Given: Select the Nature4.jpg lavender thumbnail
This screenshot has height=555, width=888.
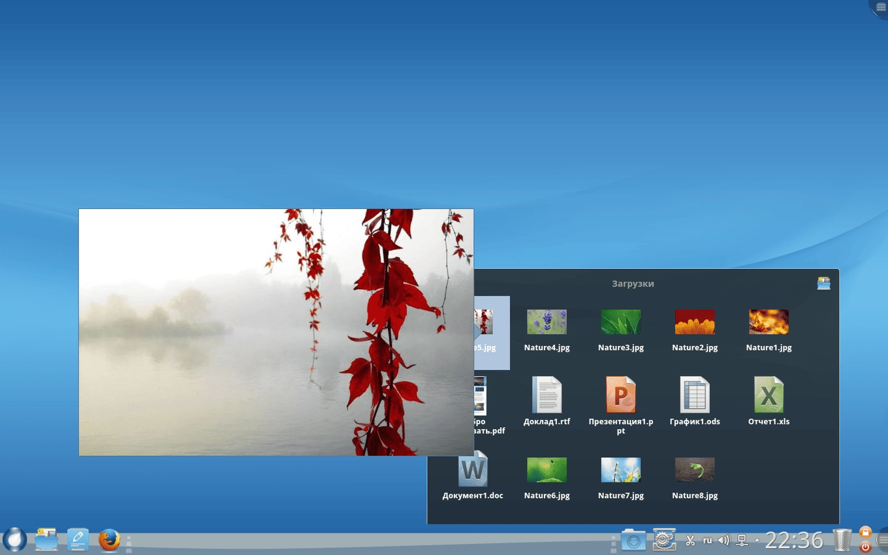Looking at the screenshot, I should pyautogui.click(x=547, y=330).
